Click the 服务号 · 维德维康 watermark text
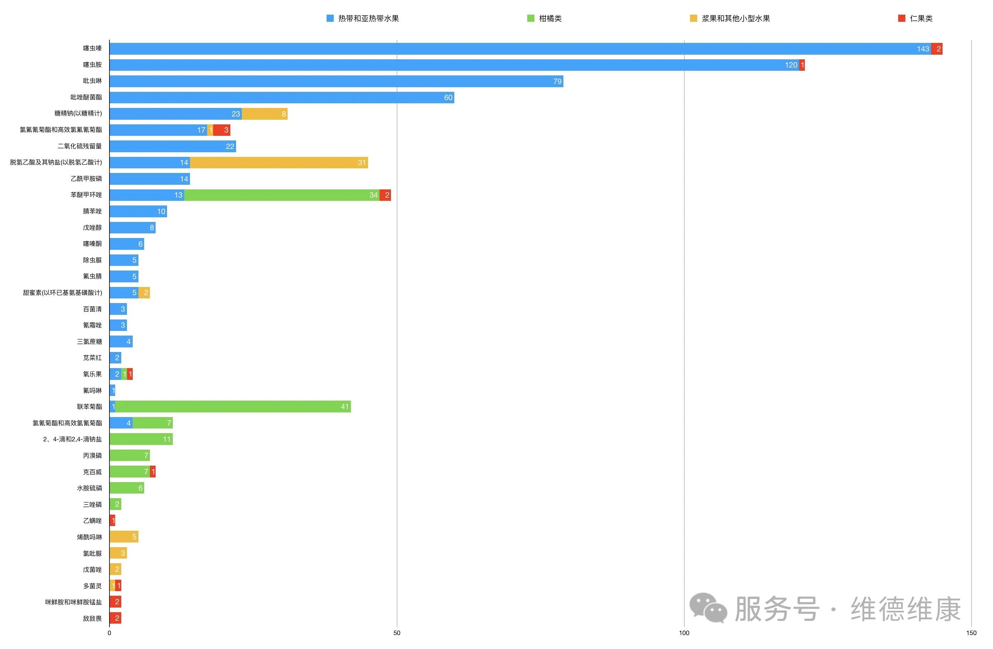 847,609
